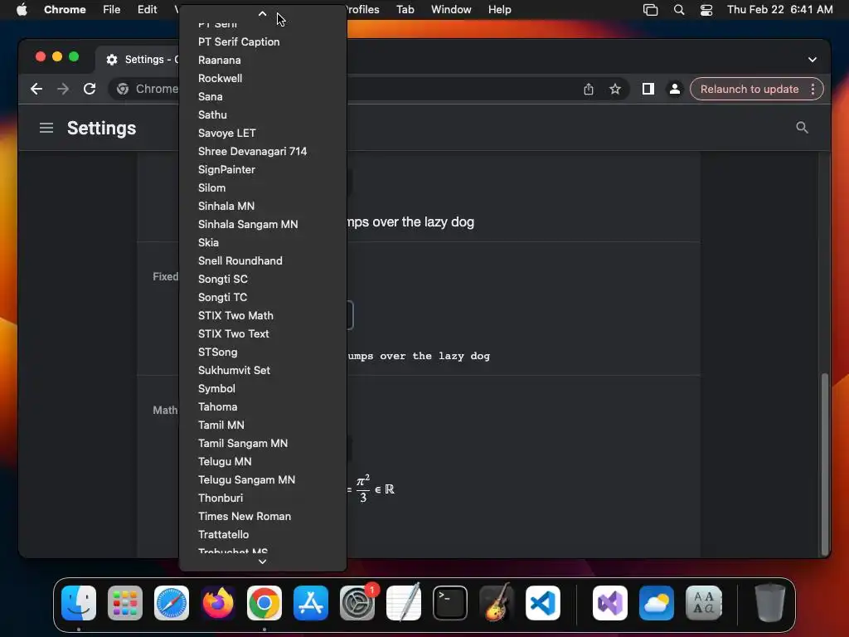849x637 pixels.
Task: Select SignPainter font option
Action: [x=263, y=169]
